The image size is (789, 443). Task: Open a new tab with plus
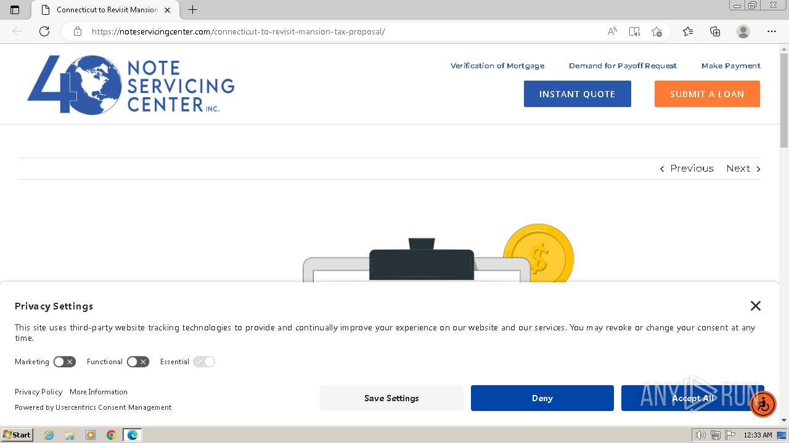tap(192, 10)
